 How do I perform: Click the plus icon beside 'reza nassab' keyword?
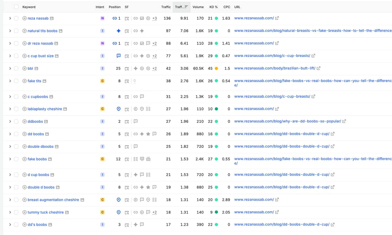tap(25, 18)
